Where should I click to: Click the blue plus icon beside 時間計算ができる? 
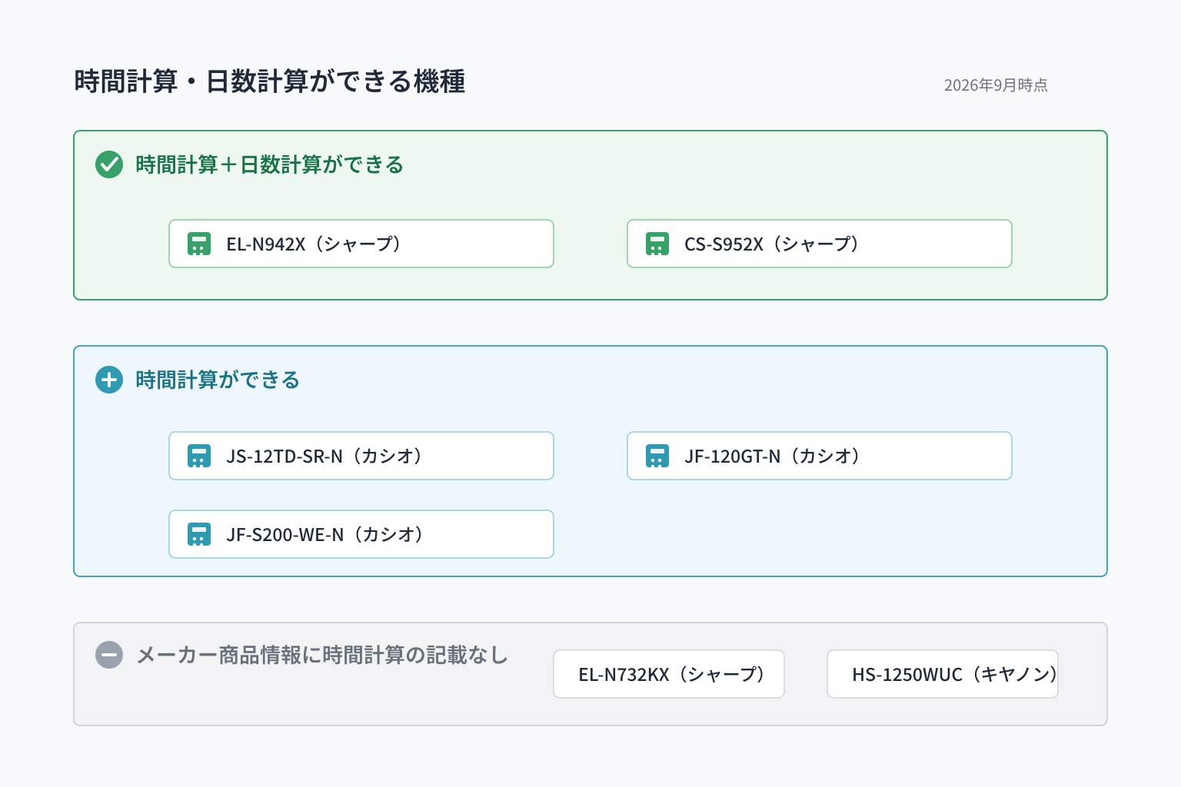109,380
